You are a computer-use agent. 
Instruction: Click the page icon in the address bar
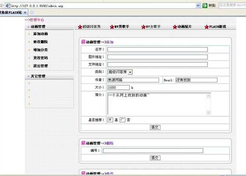pyautogui.click(x=8, y=6)
